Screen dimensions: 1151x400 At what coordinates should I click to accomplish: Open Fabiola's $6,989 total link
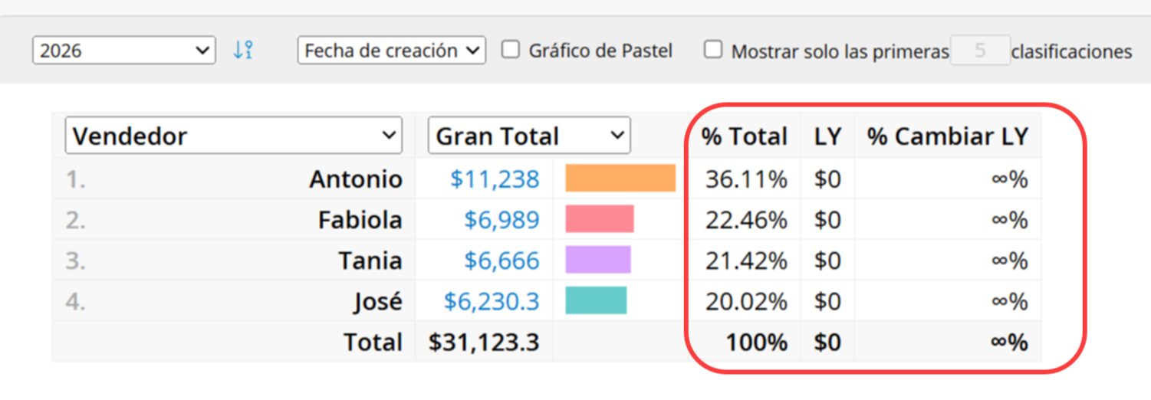[x=502, y=220]
